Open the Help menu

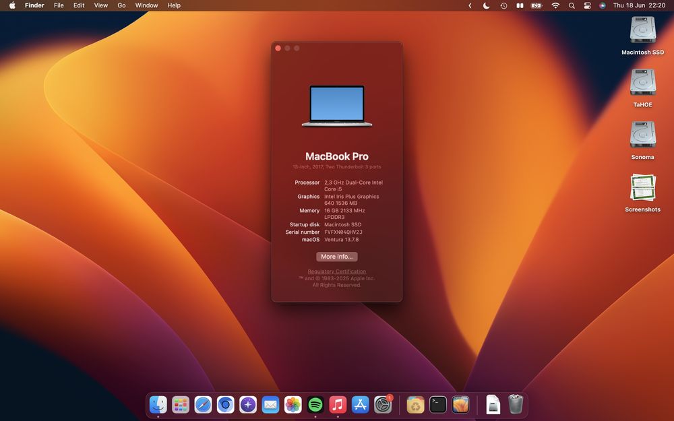click(174, 5)
